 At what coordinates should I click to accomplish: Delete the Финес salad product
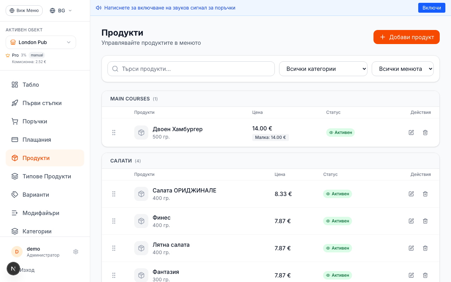(x=425, y=221)
